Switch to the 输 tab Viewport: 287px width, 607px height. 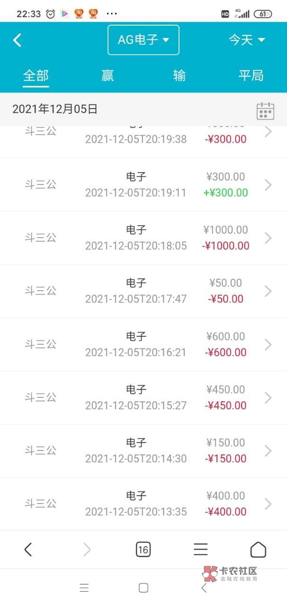pos(179,76)
